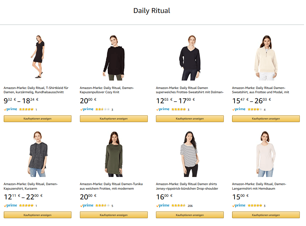Click Prime badge under the T-Shirtkleid

click(10, 109)
